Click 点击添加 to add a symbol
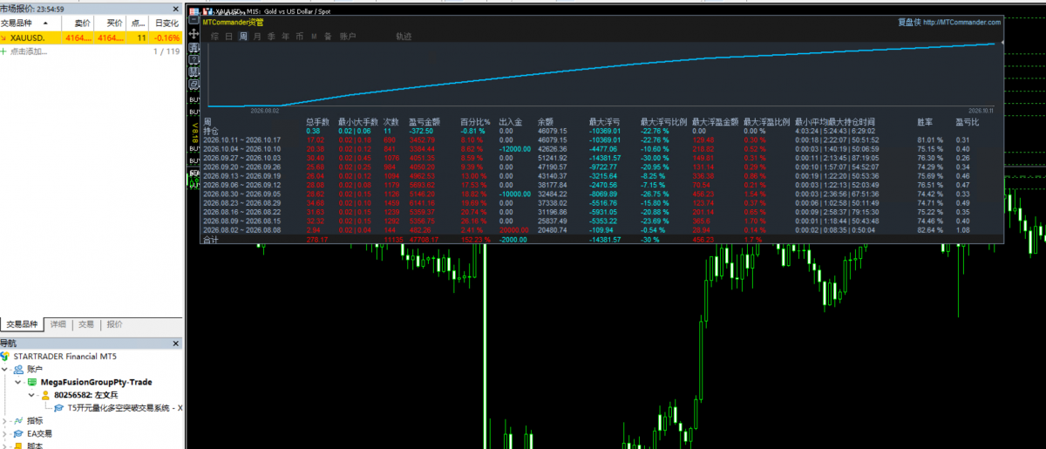1046x449 pixels. point(29,51)
